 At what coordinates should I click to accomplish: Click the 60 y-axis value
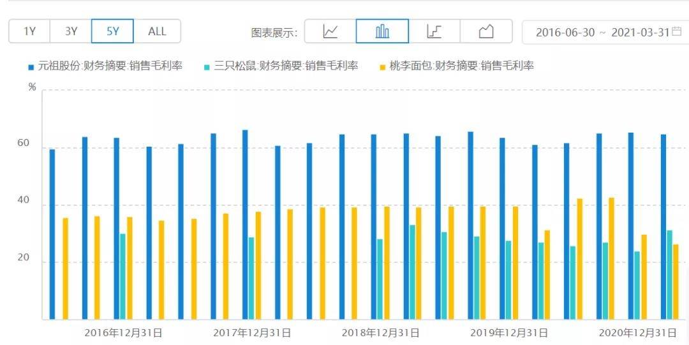tap(24, 143)
